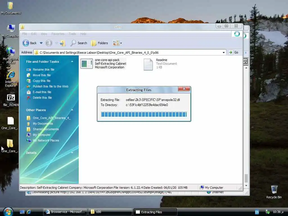
Task: Open the File menu
Action: (24, 34)
